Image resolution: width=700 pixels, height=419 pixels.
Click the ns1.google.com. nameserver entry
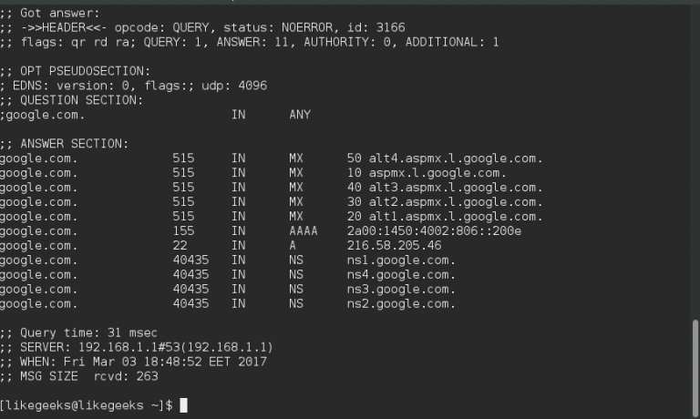(401, 261)
